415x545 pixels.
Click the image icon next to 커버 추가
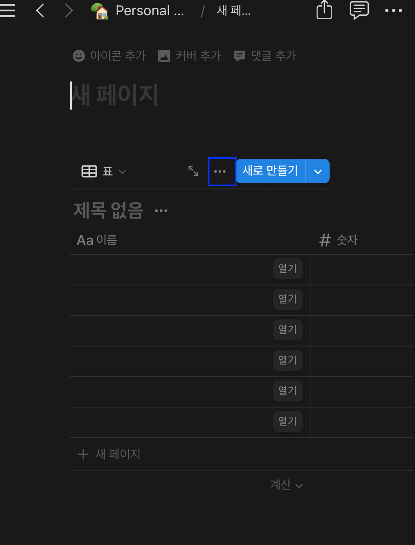(x=164, y=55)
